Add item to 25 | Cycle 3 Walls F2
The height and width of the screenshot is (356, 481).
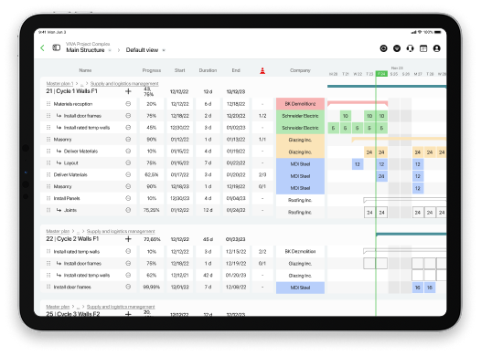(x=128, y=314)
